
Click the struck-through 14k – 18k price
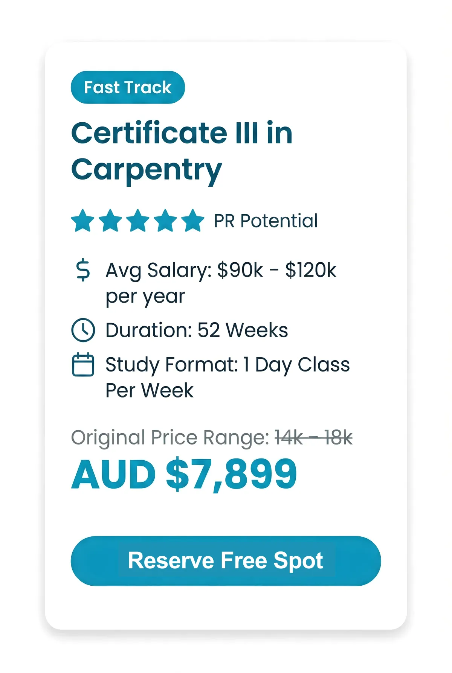click(x=313, y=438)
